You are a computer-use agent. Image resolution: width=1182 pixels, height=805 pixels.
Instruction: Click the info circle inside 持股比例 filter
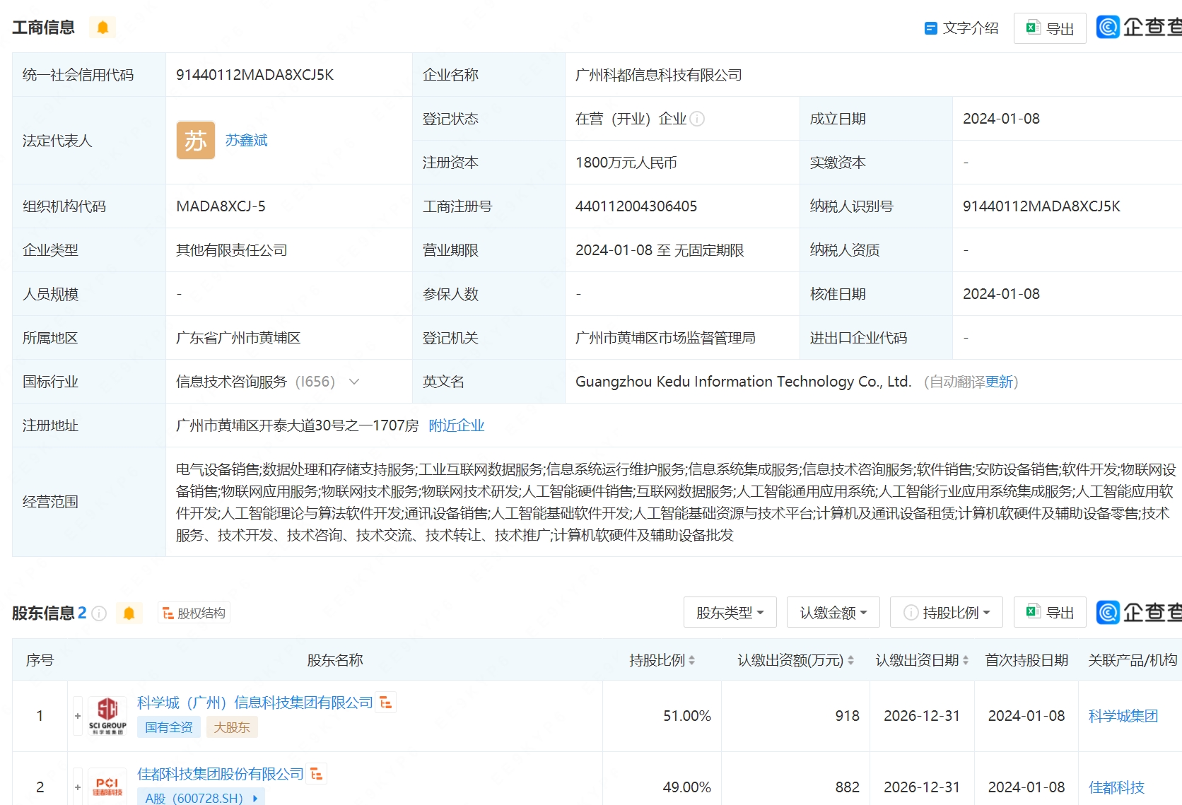click(x=910, y=612)
